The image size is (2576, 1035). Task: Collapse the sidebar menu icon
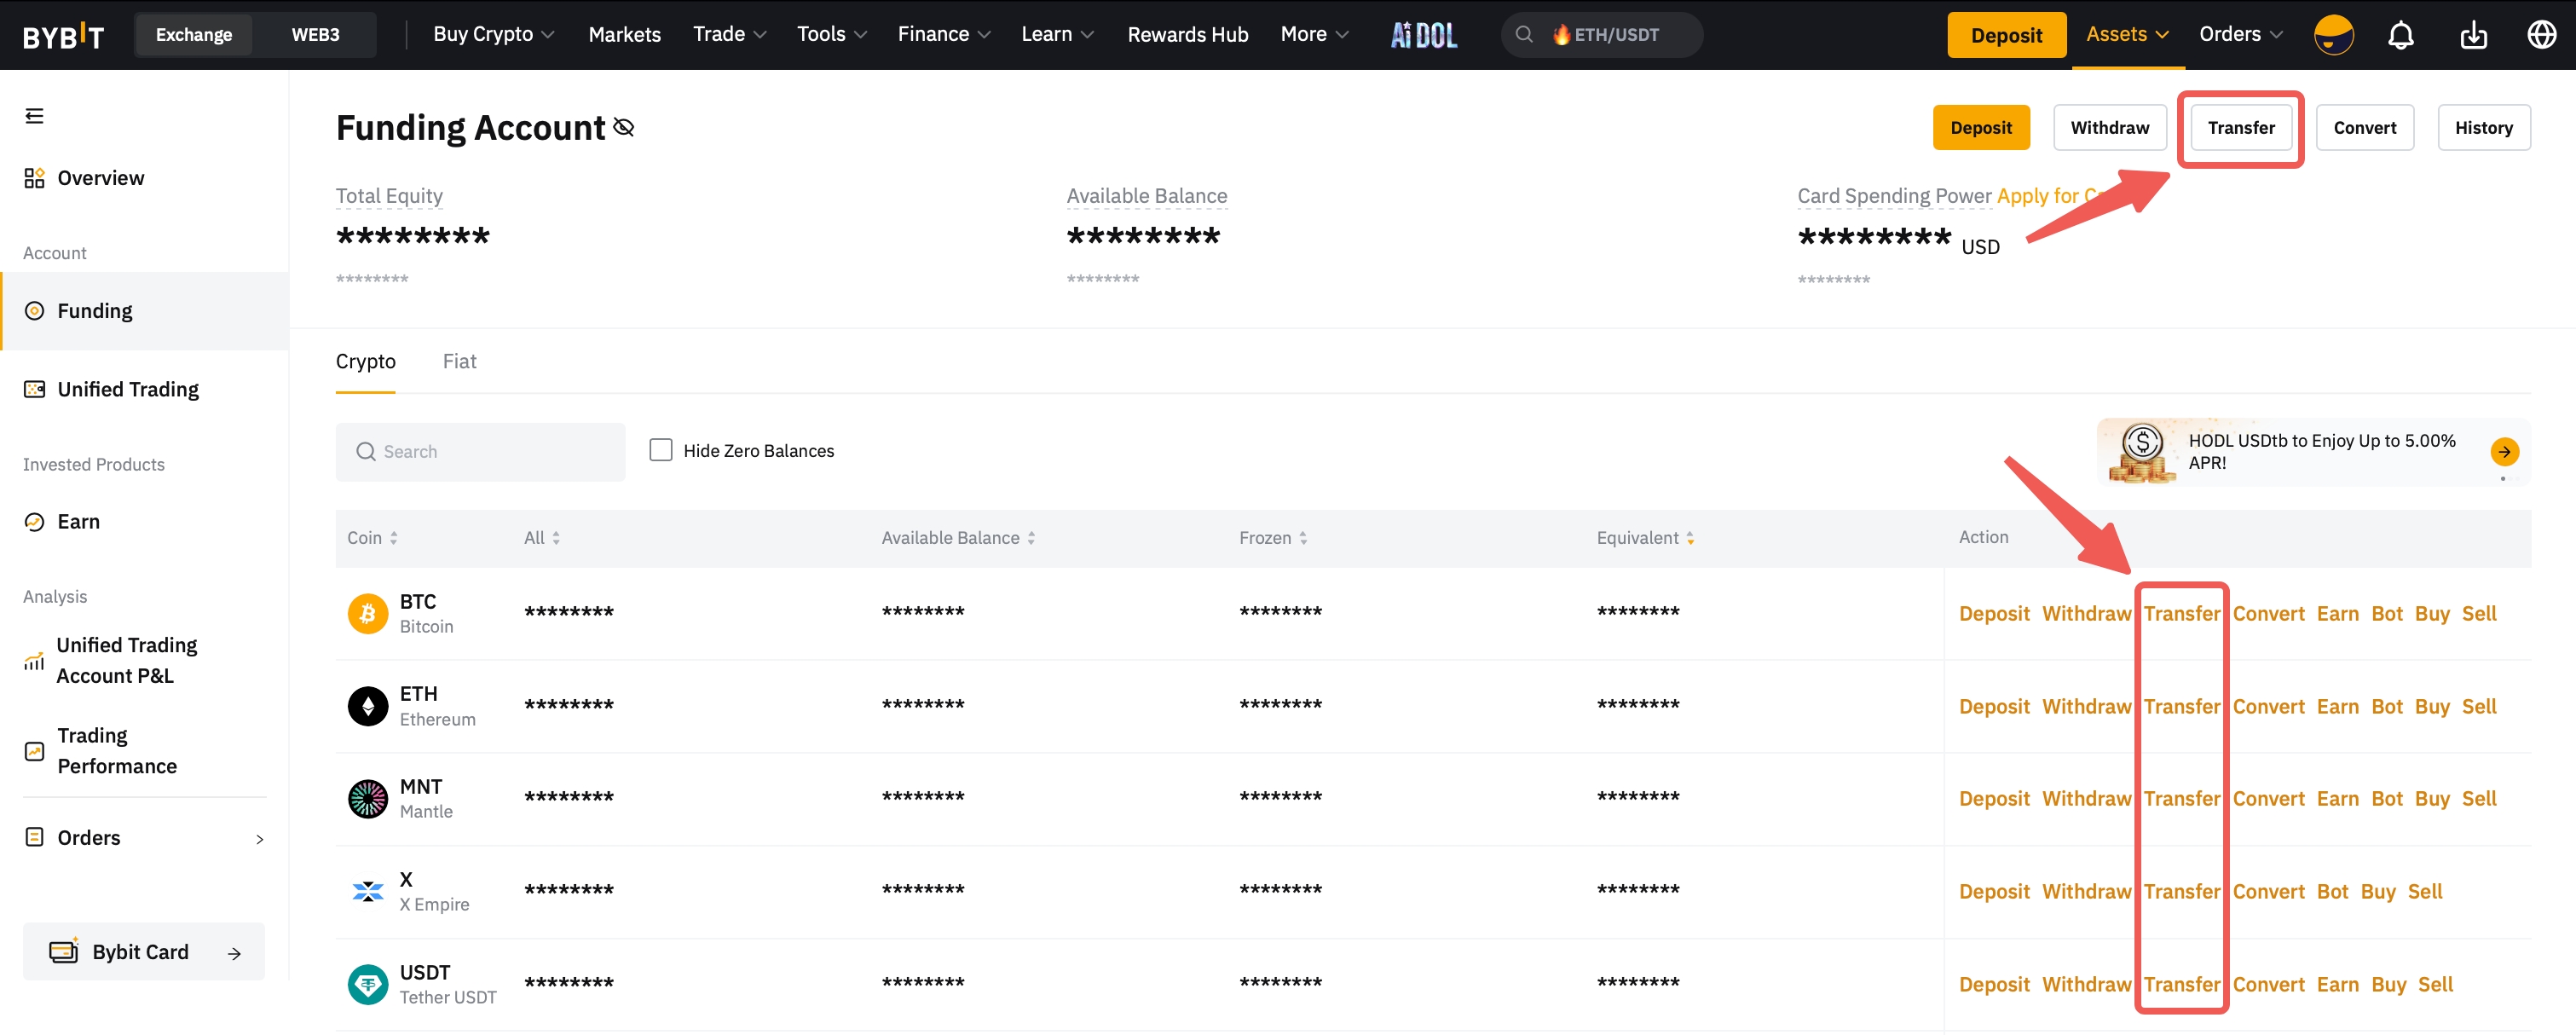[34, 116]
